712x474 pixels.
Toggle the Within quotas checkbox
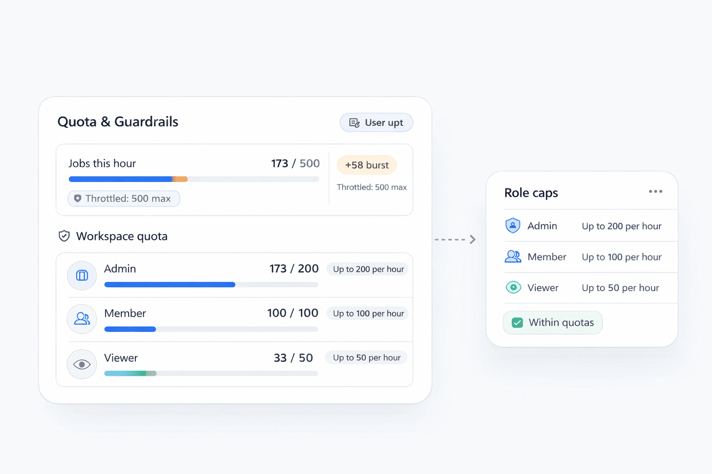pos(517,323)
